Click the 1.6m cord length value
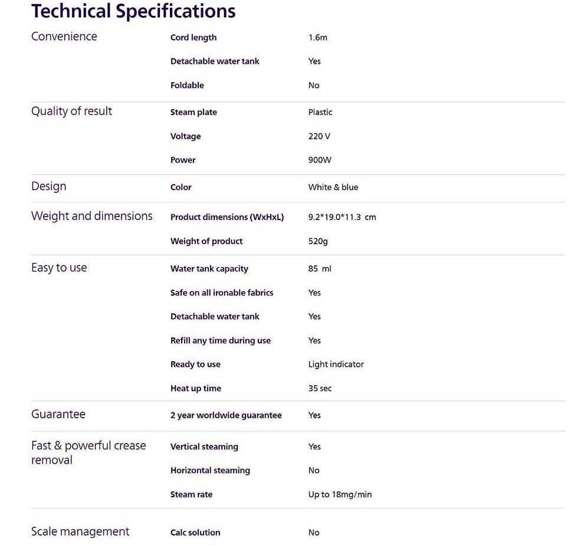Image resolution: width=587 pixels, height=548 pixels. tap(317, 38)
